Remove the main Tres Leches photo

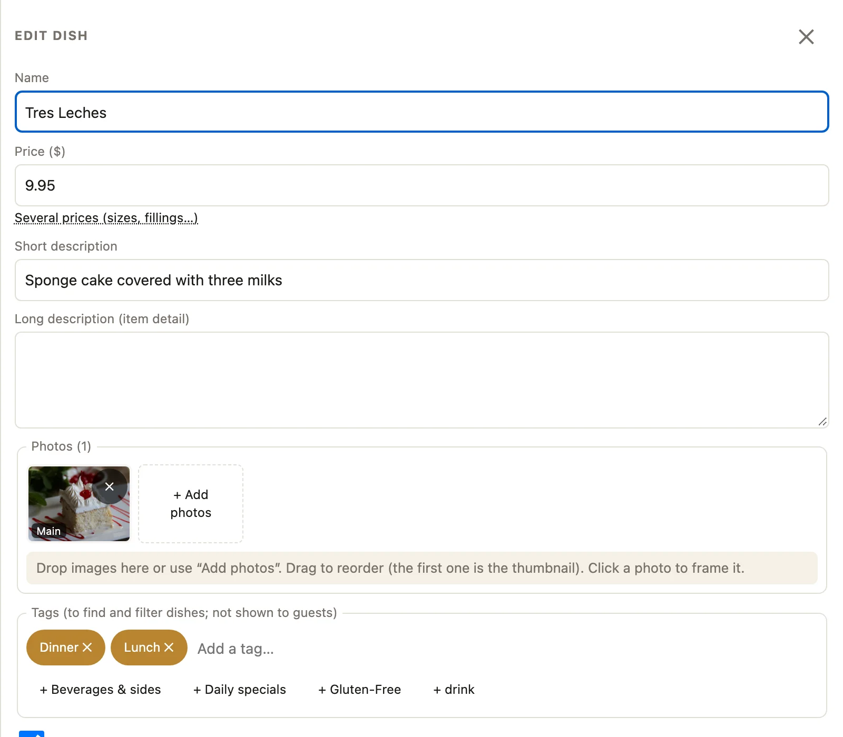110,486
